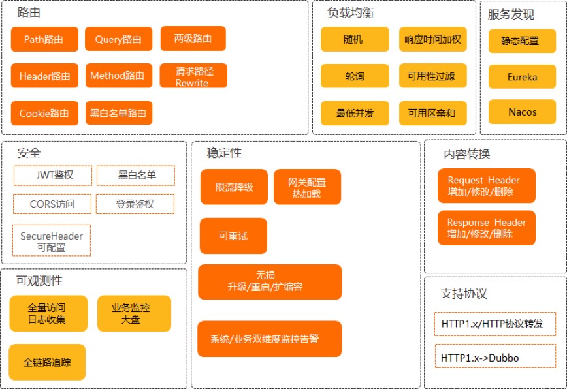
Task: Select Header路由 in the routing section
Action: tap(44, 76)
